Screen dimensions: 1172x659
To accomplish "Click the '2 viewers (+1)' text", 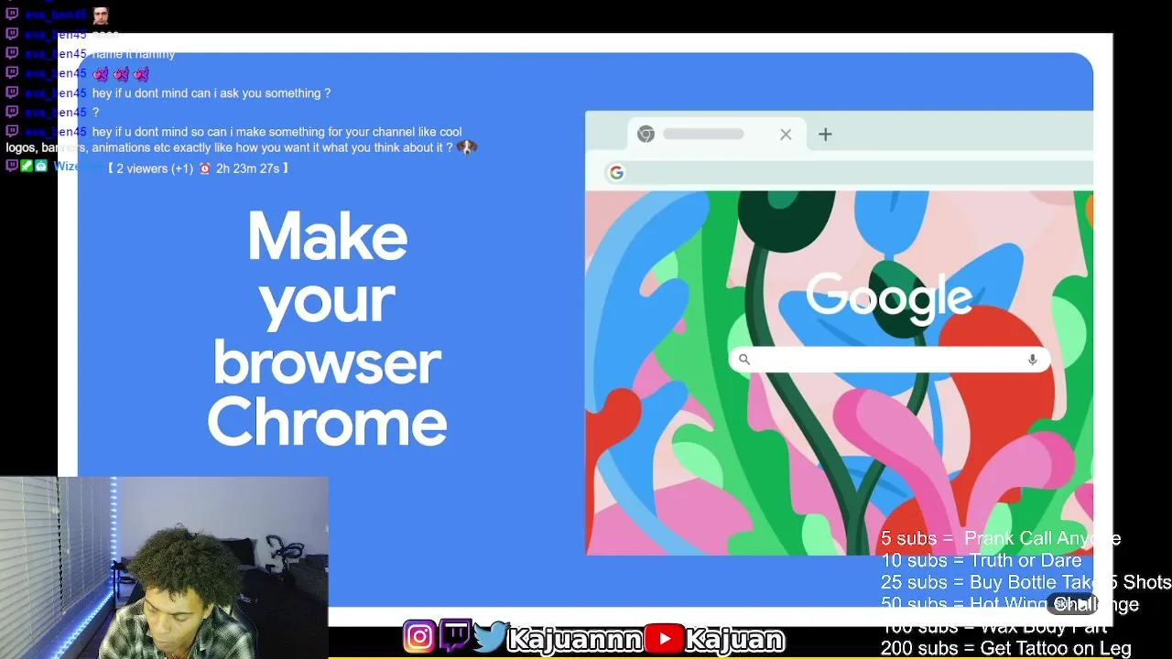I will [155, 168].
